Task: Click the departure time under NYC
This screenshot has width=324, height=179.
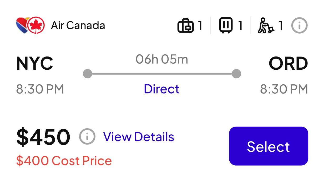Action: [40, 89]
